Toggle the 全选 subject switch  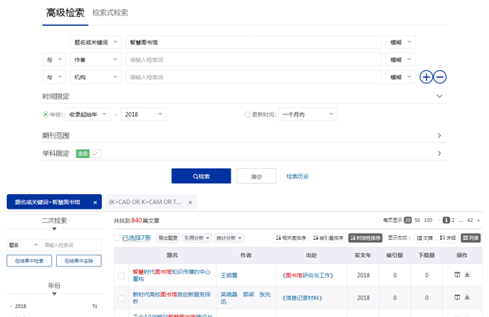coord(89,153)
